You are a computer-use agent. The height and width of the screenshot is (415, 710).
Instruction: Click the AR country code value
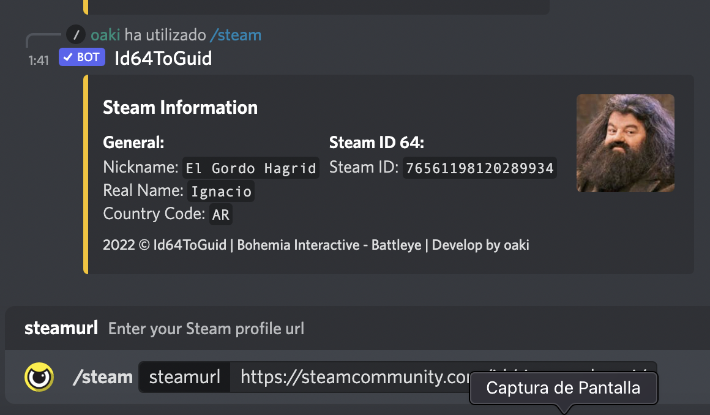tap(220, 215)
